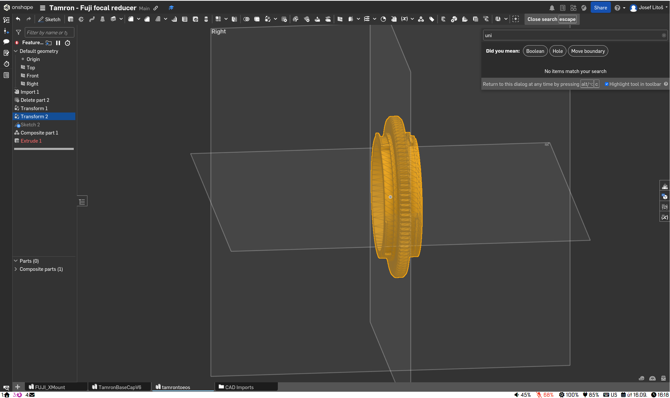Screen dimensions: 670x398
Task: Expand the Composite parts list
Action: [16, 269]
